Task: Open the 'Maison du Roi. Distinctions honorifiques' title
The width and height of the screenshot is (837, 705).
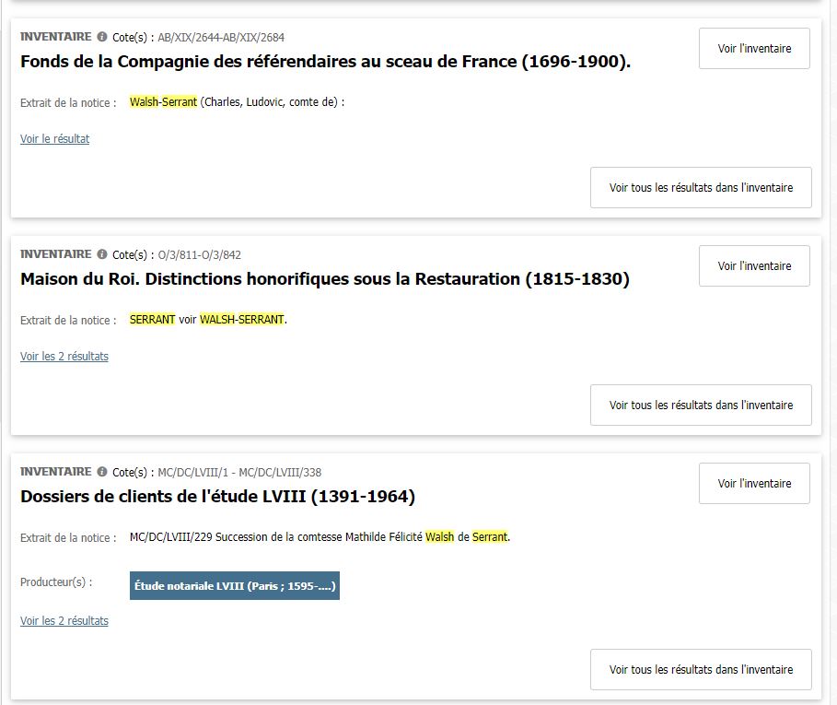Action: 324,279
